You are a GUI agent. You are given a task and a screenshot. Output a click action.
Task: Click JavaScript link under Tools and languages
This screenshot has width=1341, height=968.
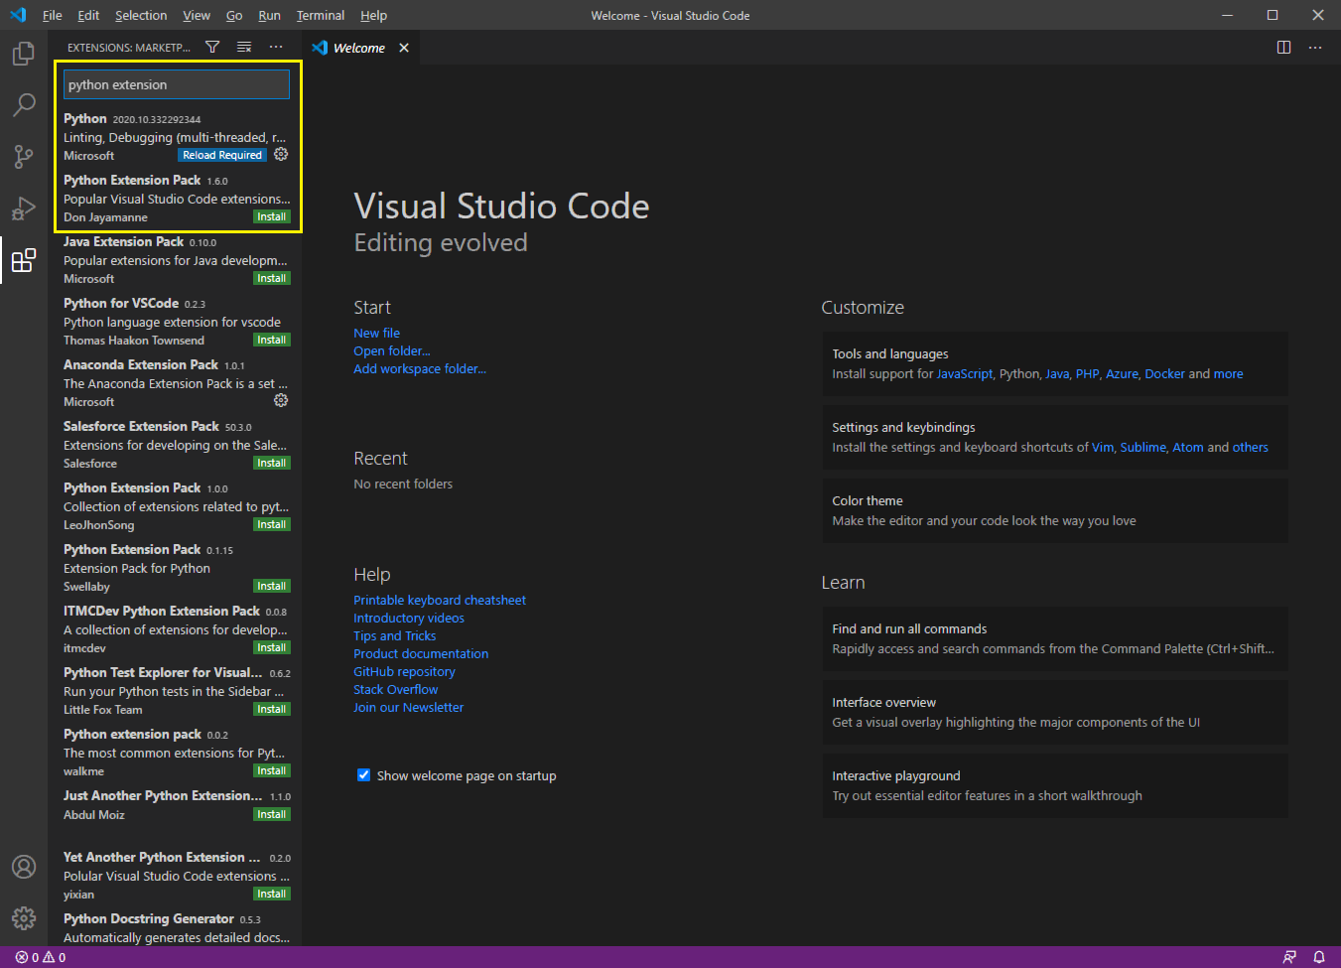click(x=965, y=374)
